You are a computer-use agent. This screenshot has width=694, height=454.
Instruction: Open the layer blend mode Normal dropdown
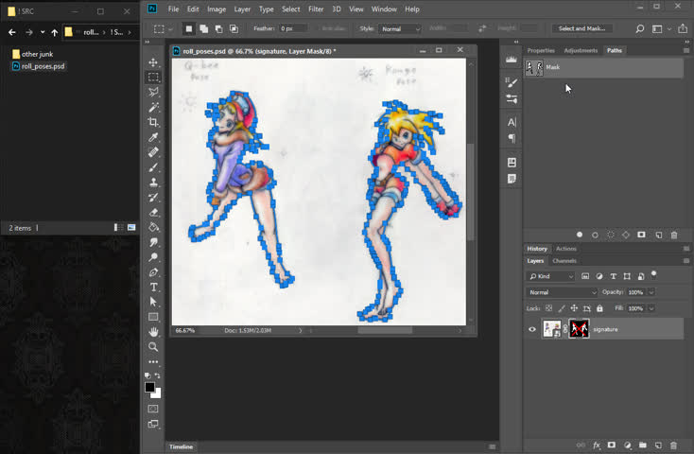pyautogui.click(x=563, y=292)
